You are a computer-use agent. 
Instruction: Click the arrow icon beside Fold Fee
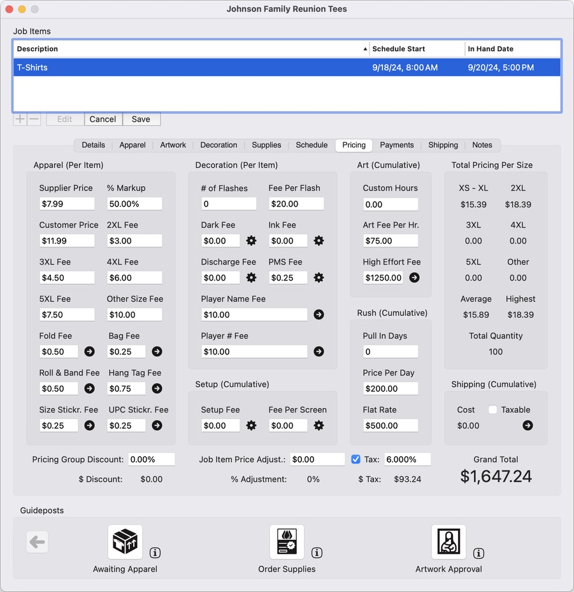(x=89, y=352)
